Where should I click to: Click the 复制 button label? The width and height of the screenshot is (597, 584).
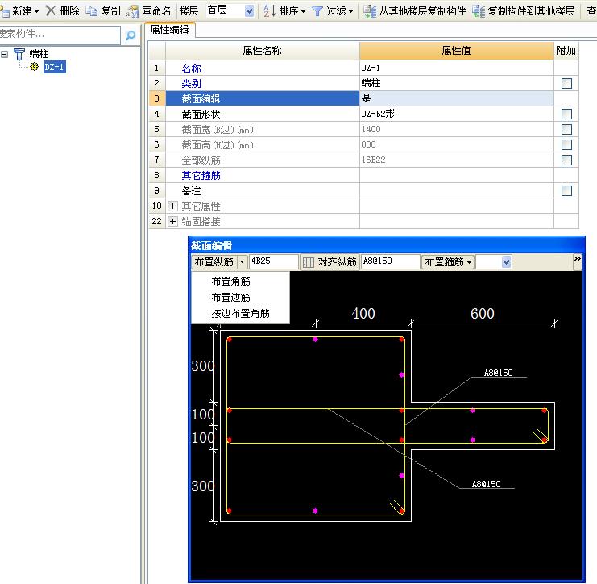(111, 11)
